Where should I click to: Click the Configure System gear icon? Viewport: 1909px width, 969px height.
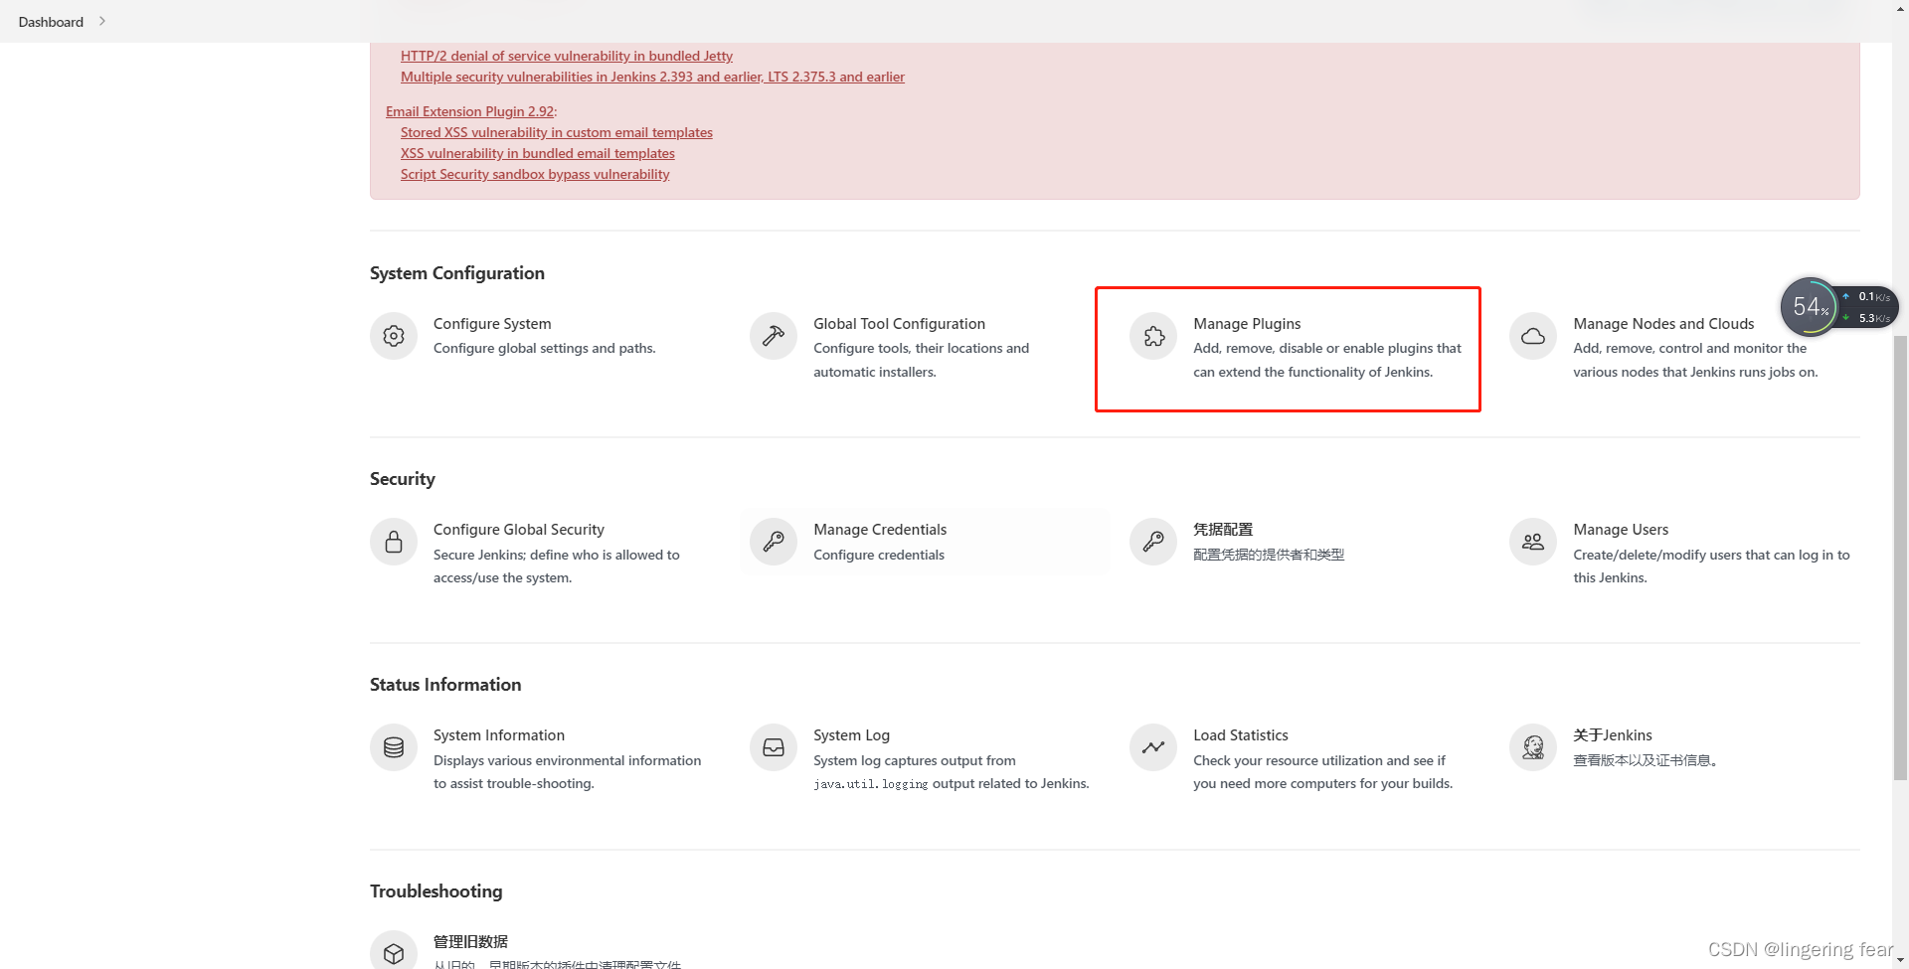(x=394, y=336)
